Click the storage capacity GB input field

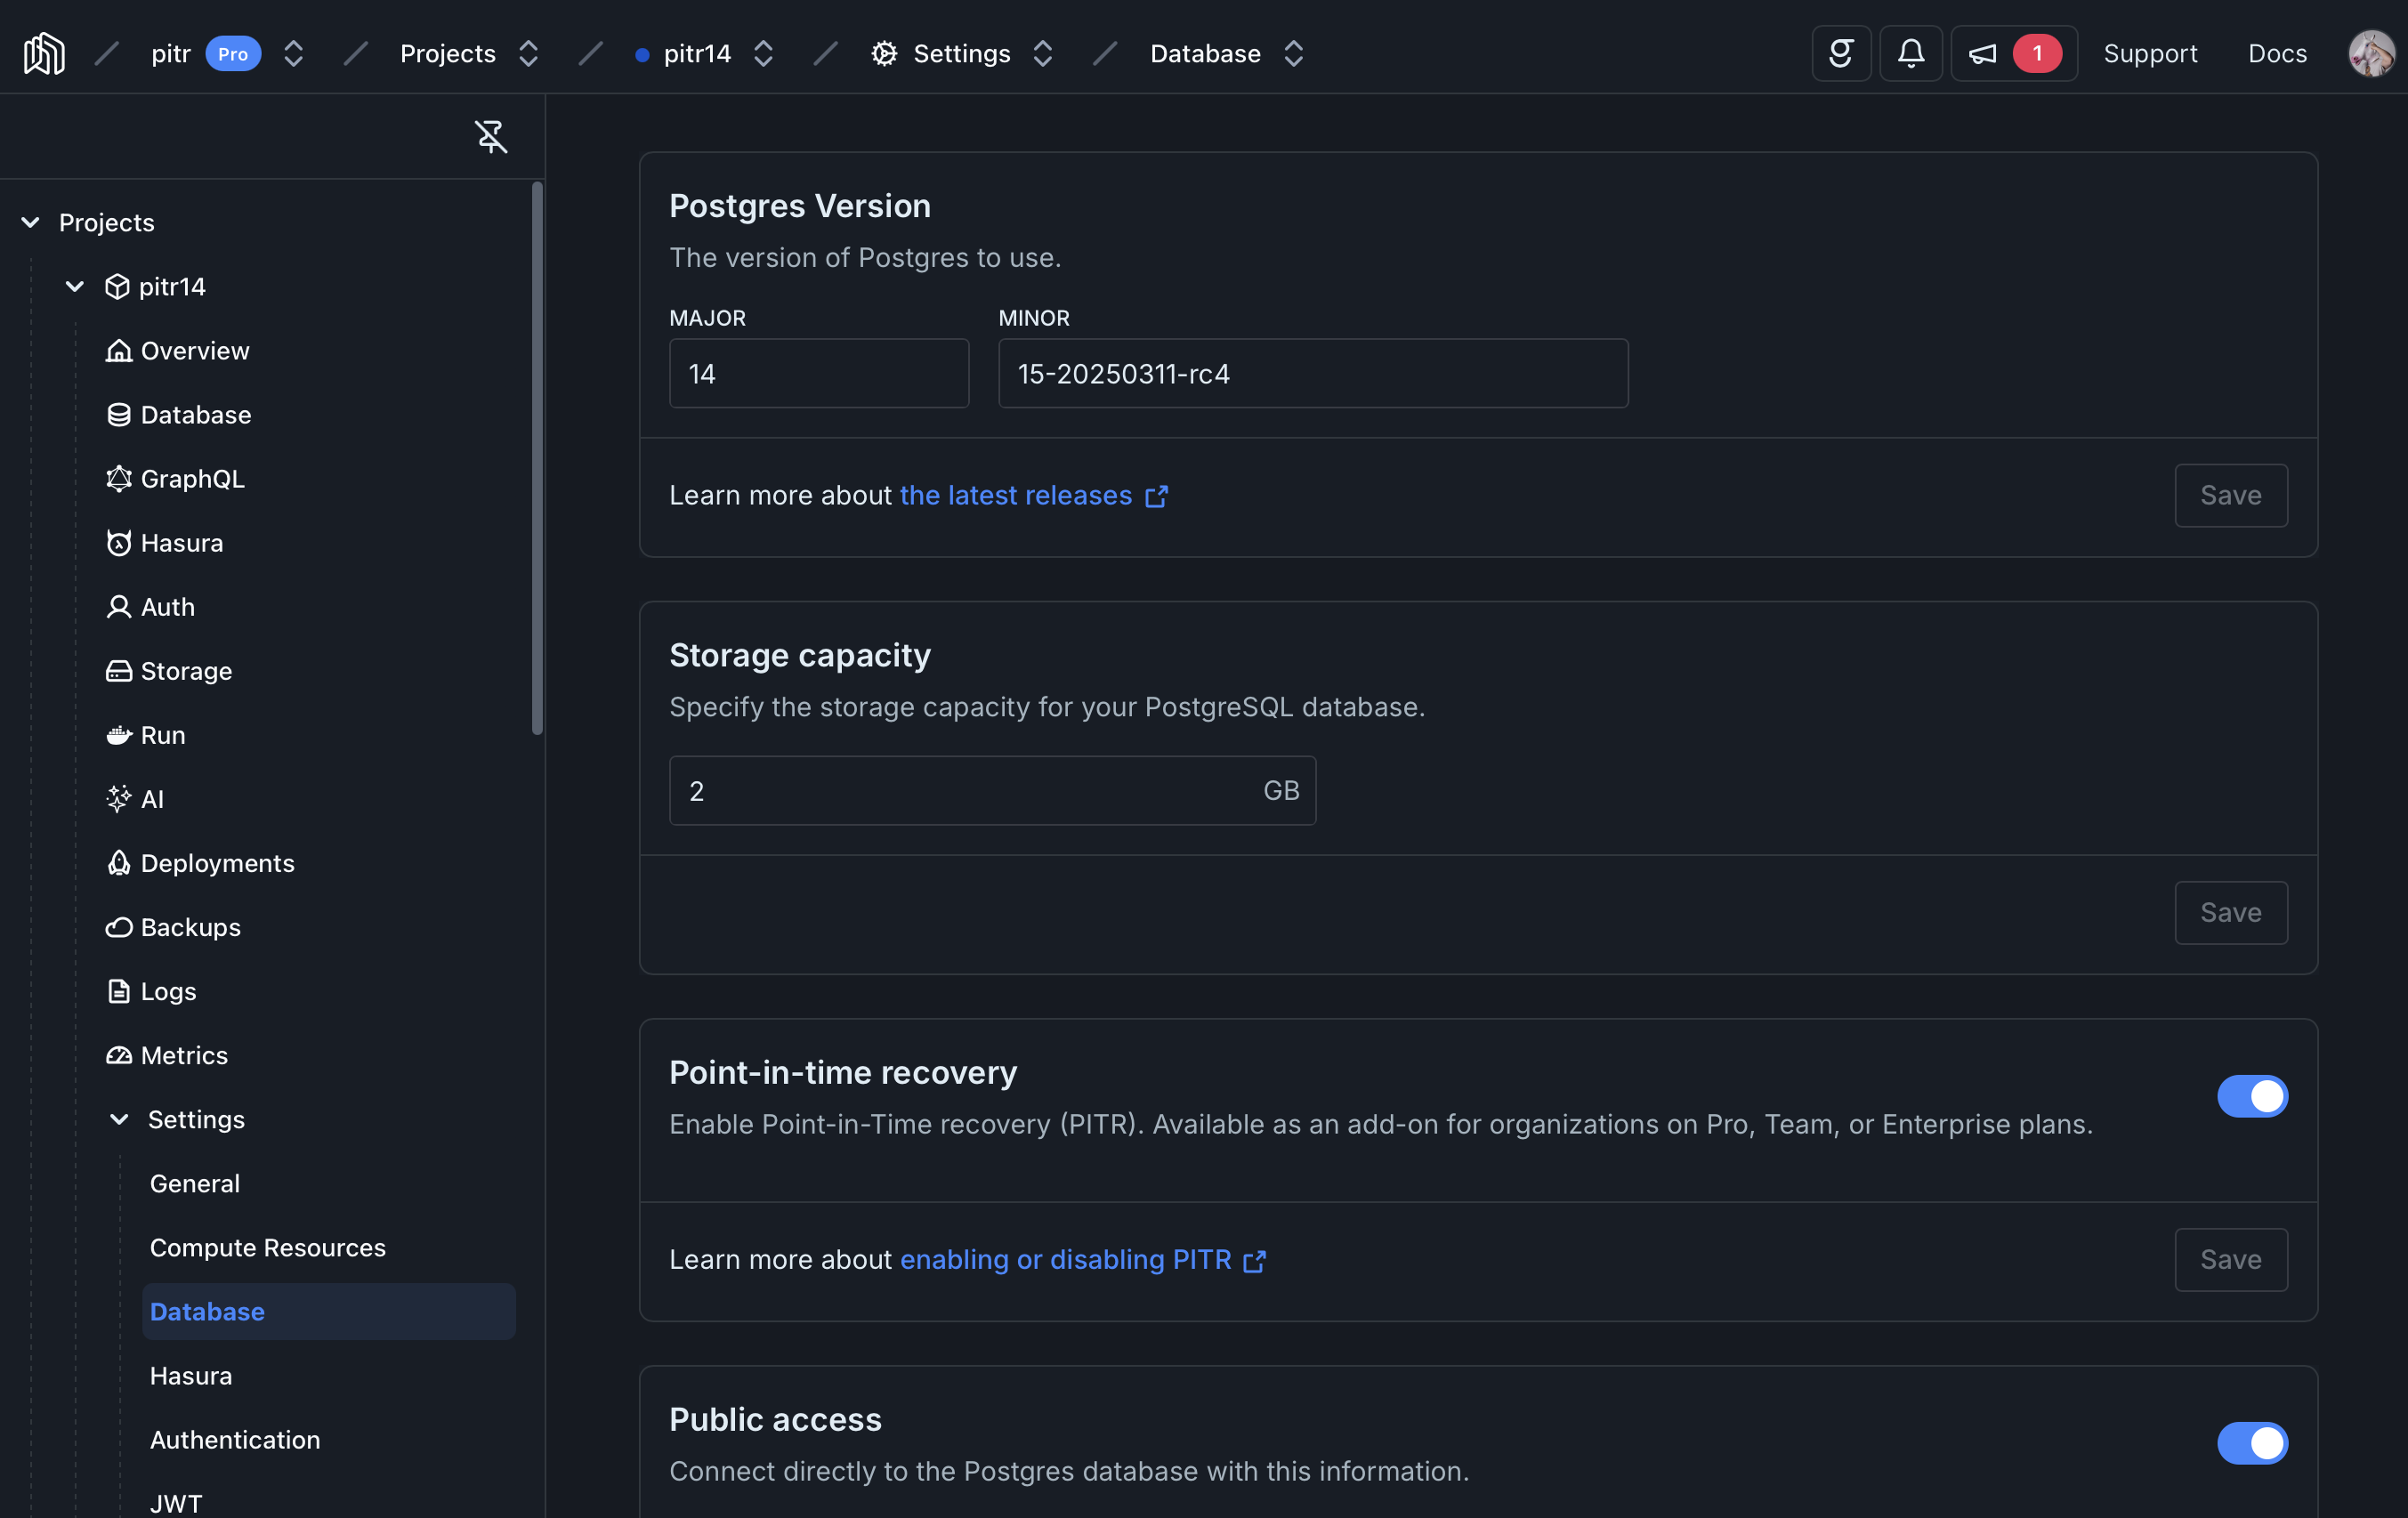(960, 791)
